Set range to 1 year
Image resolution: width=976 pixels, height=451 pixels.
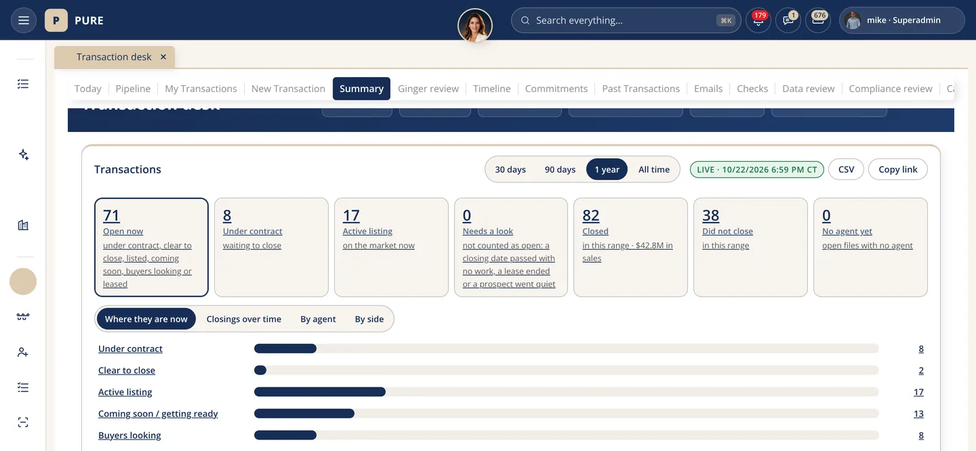click(607, 169)
